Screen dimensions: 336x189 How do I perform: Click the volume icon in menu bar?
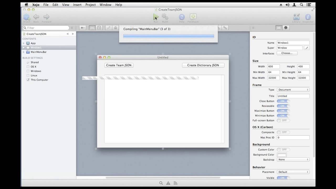(287, 5)
